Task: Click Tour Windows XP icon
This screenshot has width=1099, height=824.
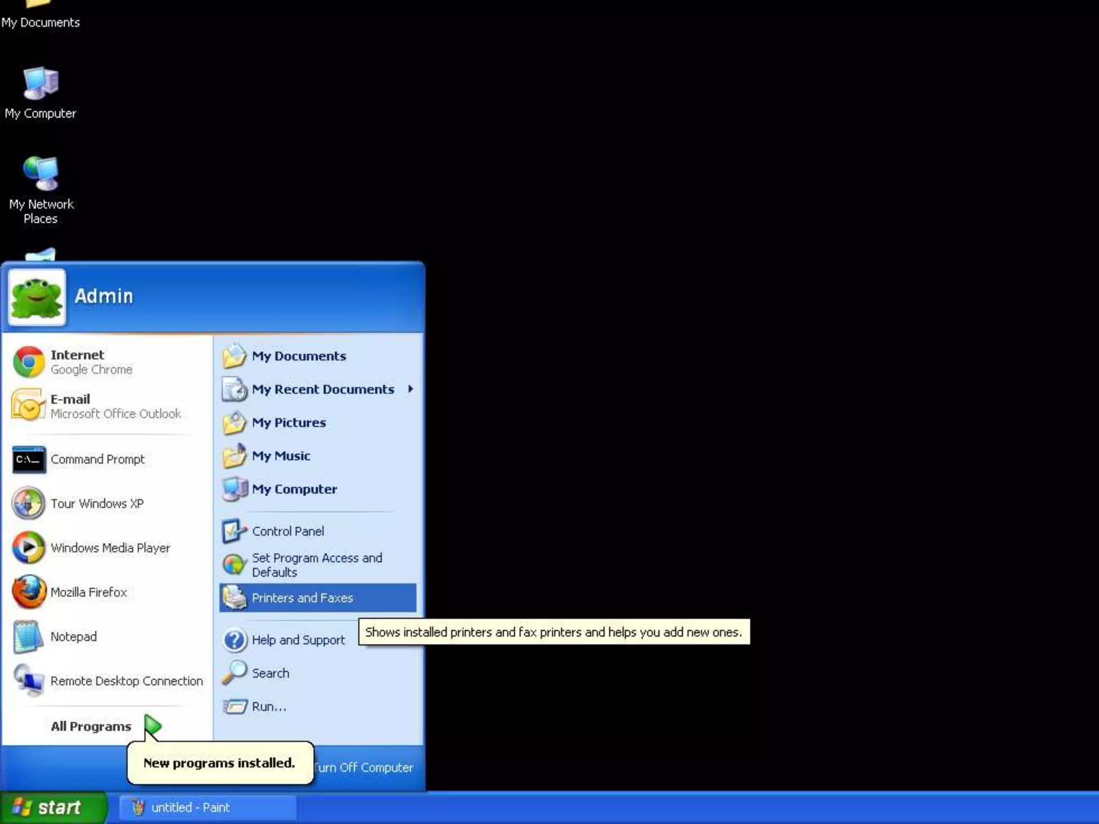Action: pos(28,504)
